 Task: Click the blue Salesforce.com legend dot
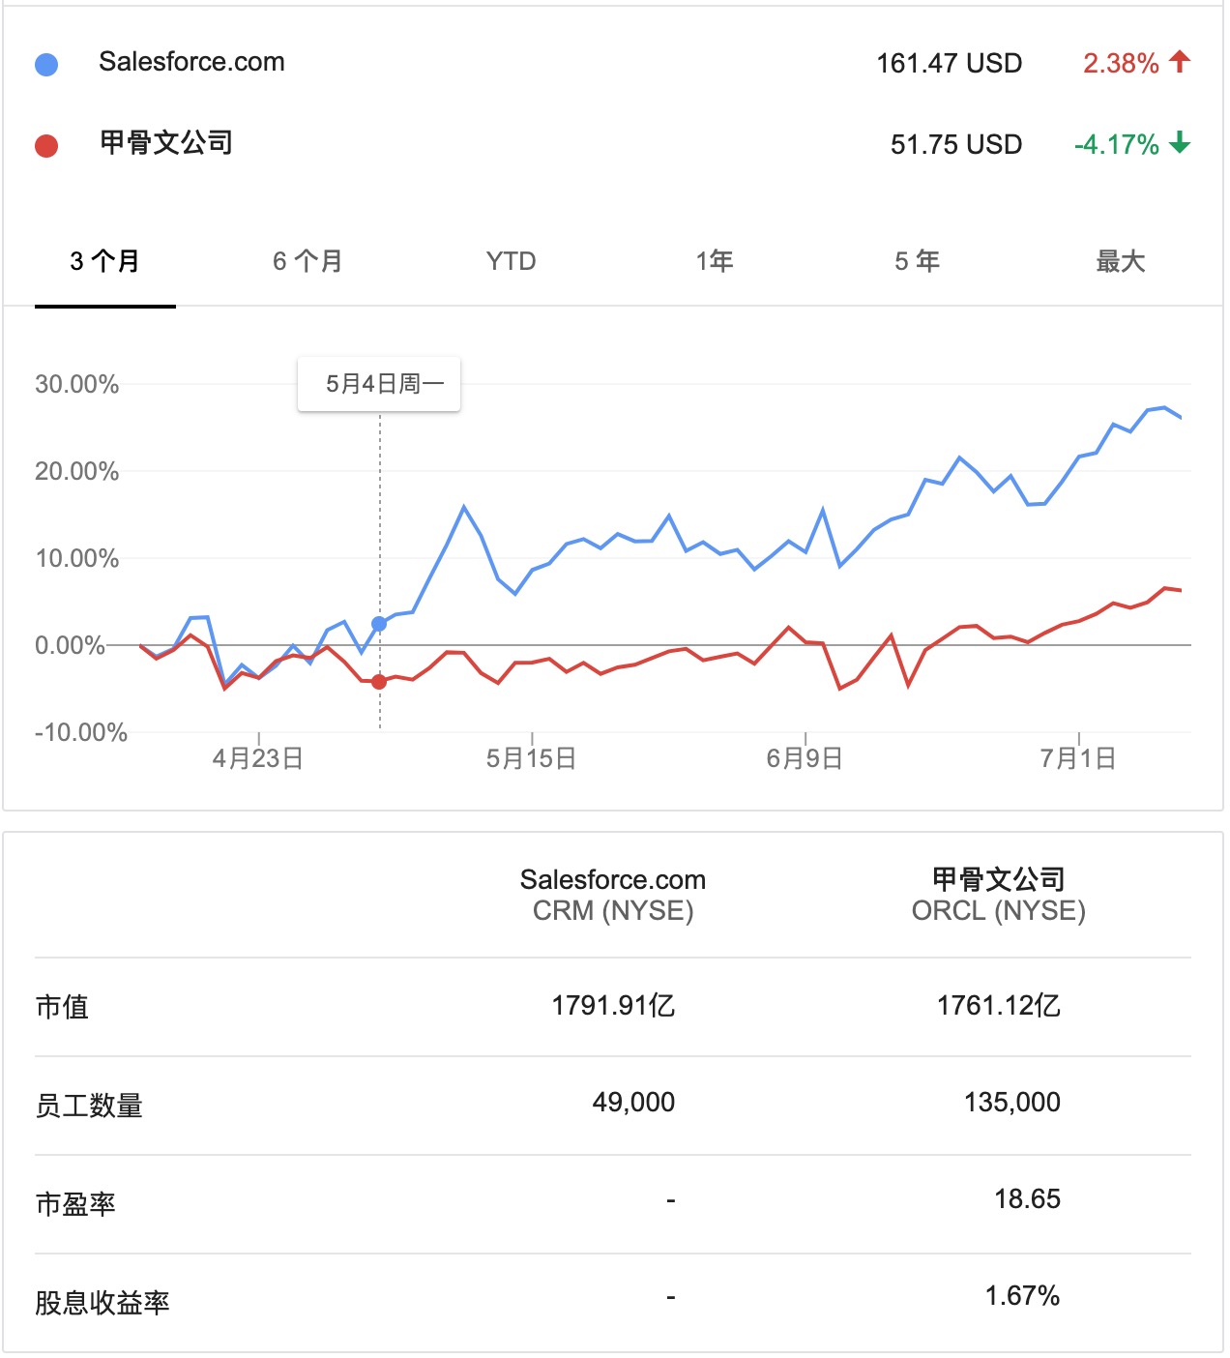[46, 64]
